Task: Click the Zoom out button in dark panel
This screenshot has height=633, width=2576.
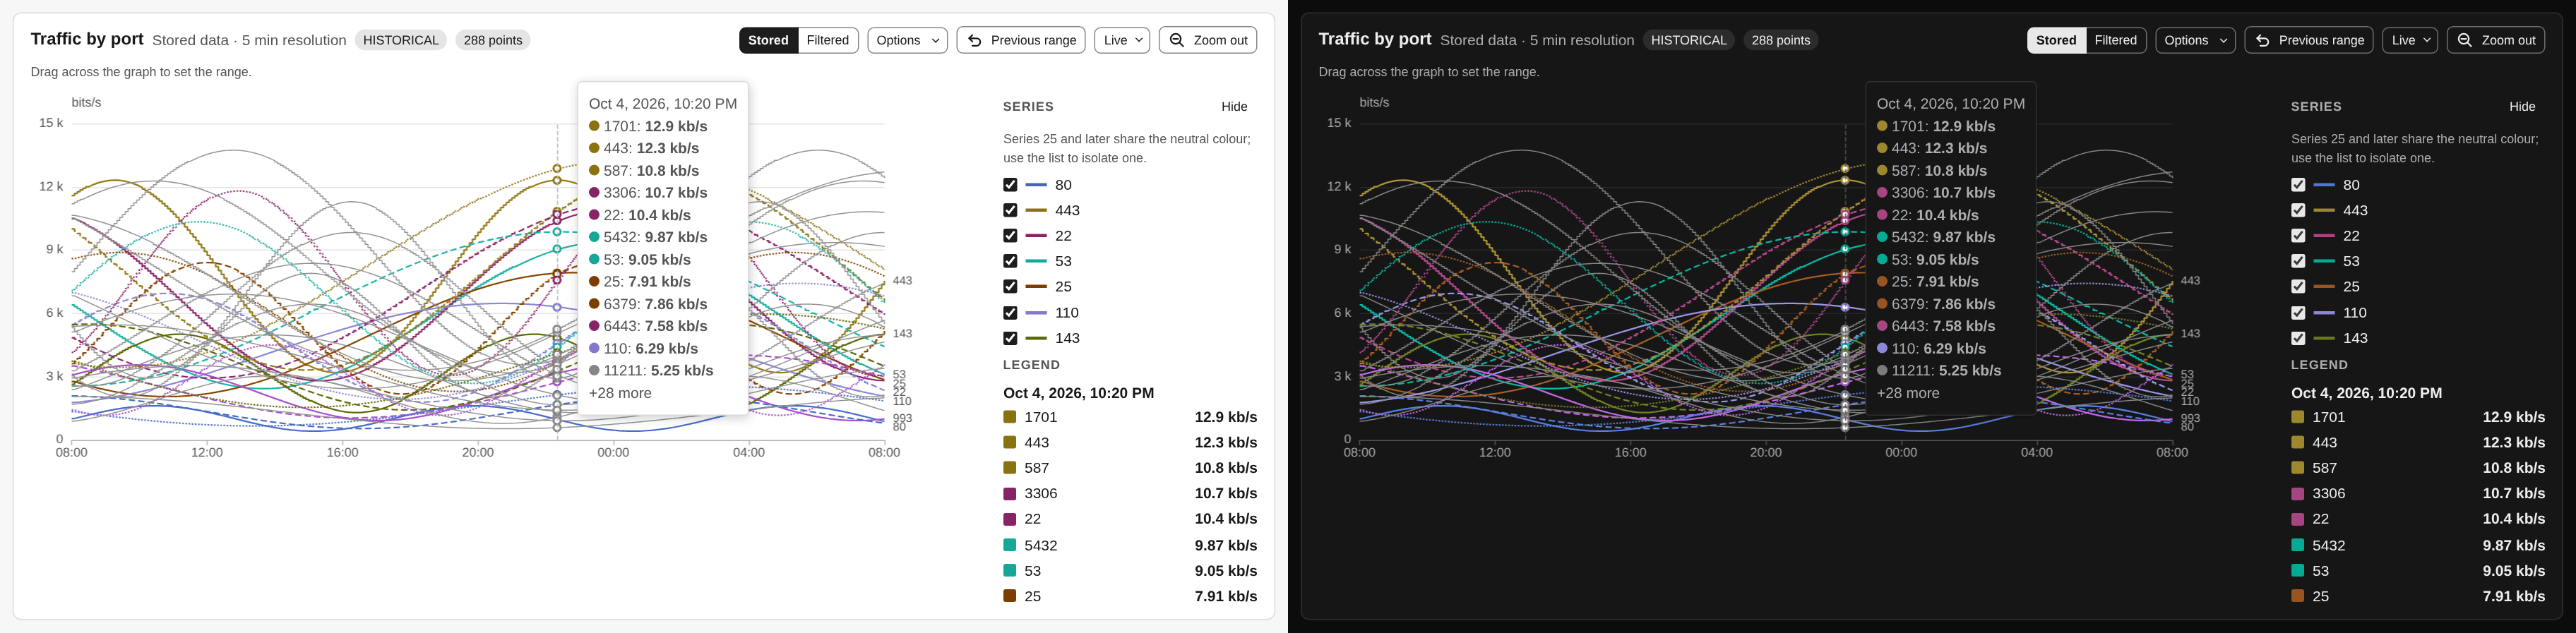Action: [x=2496, y=40]
